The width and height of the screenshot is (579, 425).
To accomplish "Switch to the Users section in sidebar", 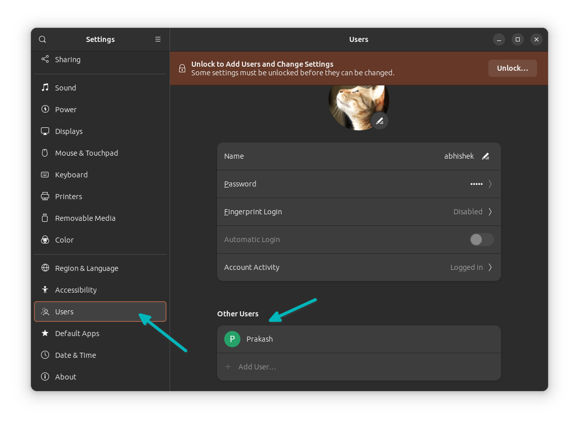I will tap(63, 311).
